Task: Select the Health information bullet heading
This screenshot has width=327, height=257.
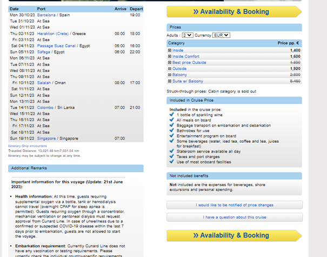Action: tap(34, 196)
